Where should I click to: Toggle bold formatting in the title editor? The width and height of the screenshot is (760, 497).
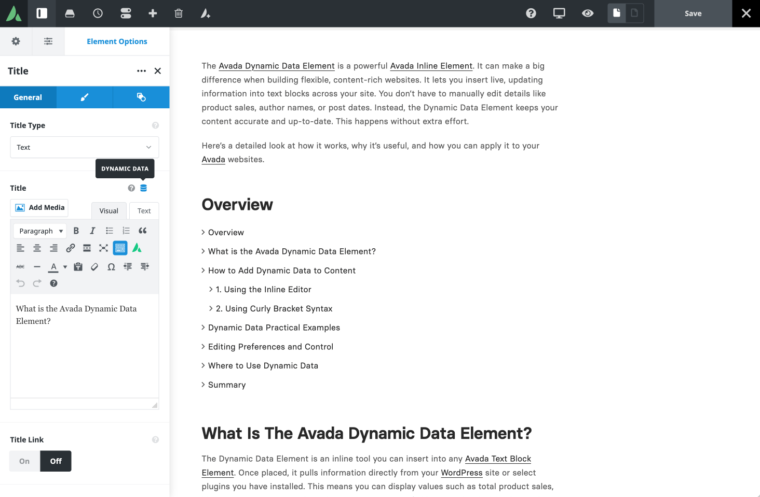[x=76, y=230]
